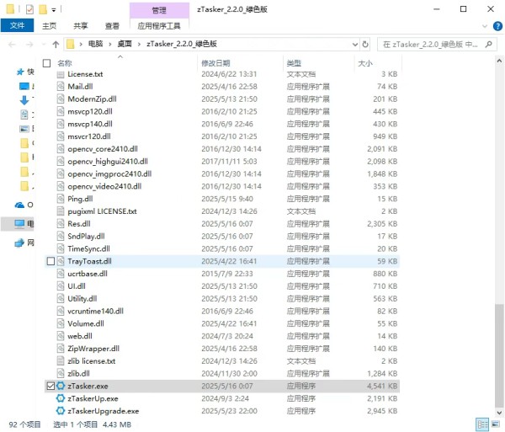The height and width of the screenshot is (432, 505).
Task: Go up one folder level arrow
Action: coord(56,44)
